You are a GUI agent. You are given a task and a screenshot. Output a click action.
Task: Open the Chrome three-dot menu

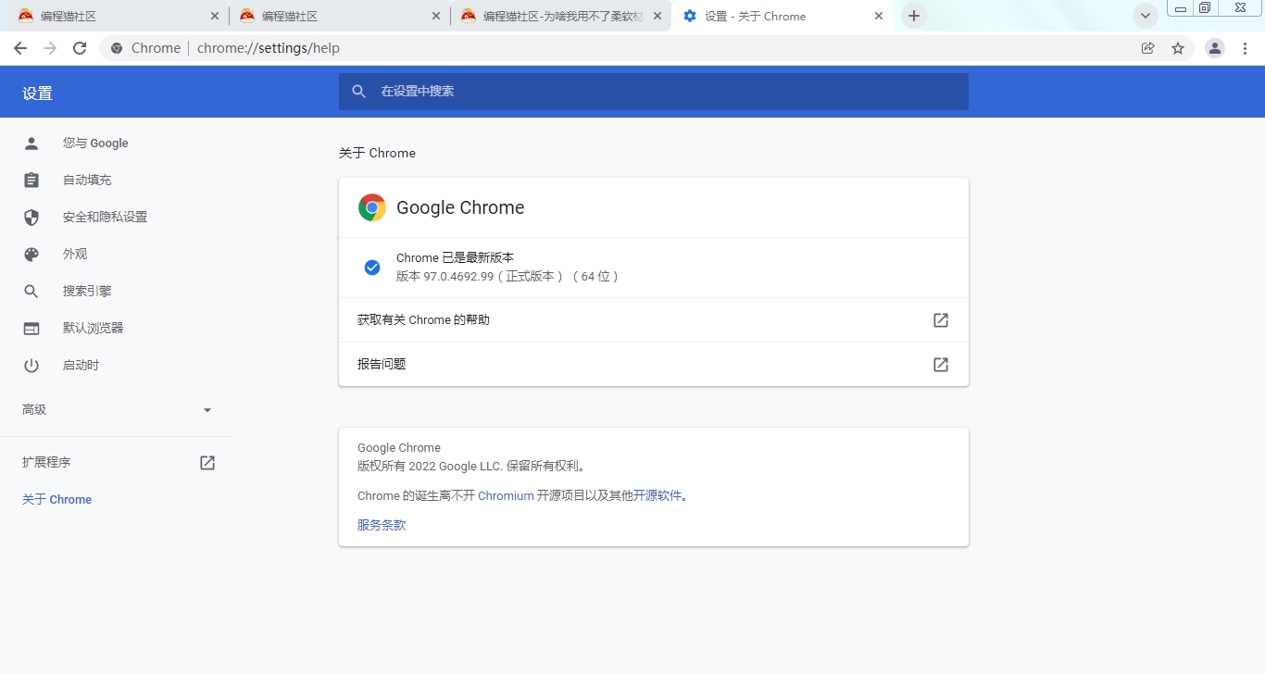1245,48
